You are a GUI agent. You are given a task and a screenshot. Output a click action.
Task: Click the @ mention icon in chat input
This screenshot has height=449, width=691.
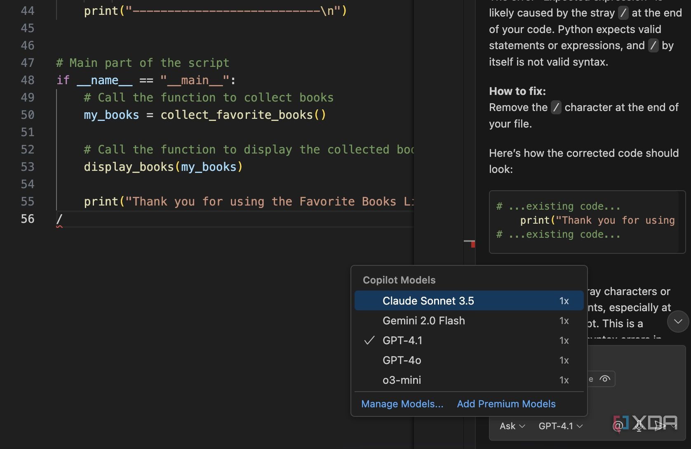617,426
